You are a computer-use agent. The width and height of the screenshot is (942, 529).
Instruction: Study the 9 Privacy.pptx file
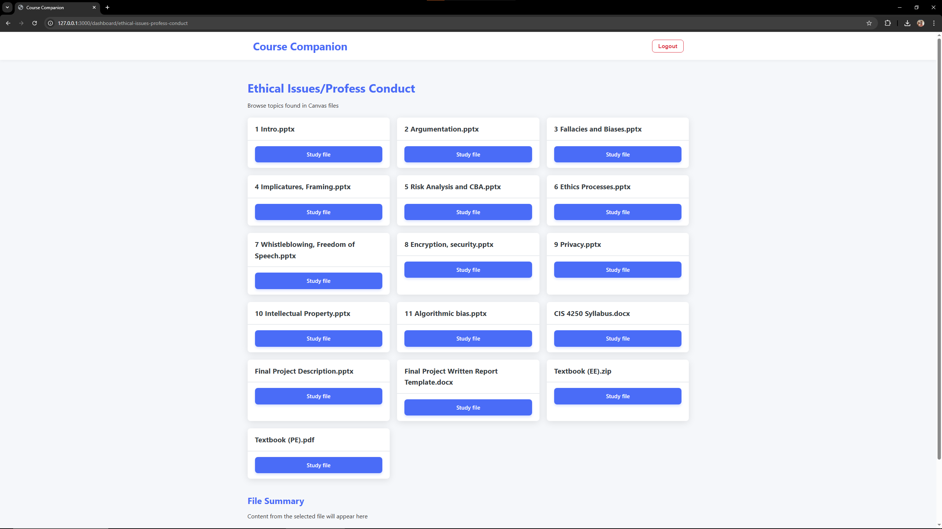[x=617, y=270]
